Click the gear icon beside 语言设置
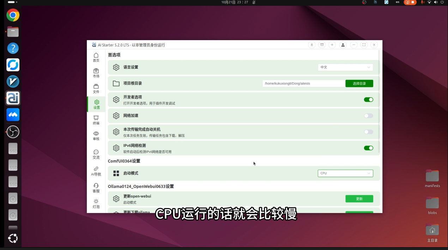448x250 pixels. tap(116, 67)
